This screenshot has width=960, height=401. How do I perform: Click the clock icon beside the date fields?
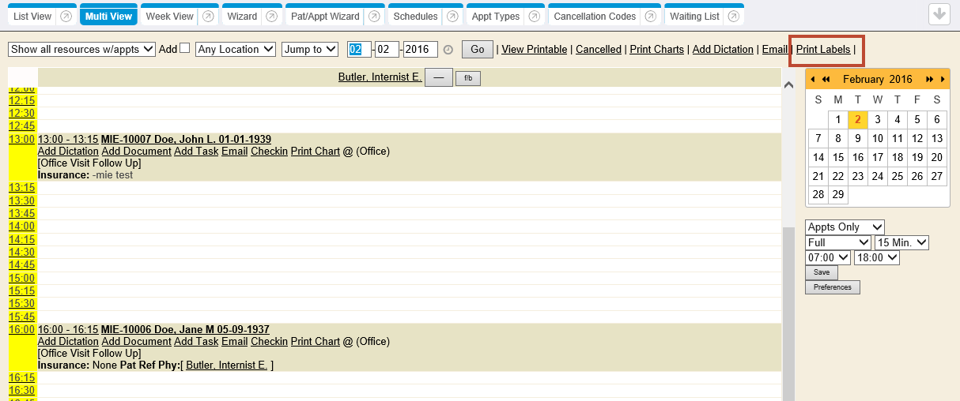pos(448,50)
